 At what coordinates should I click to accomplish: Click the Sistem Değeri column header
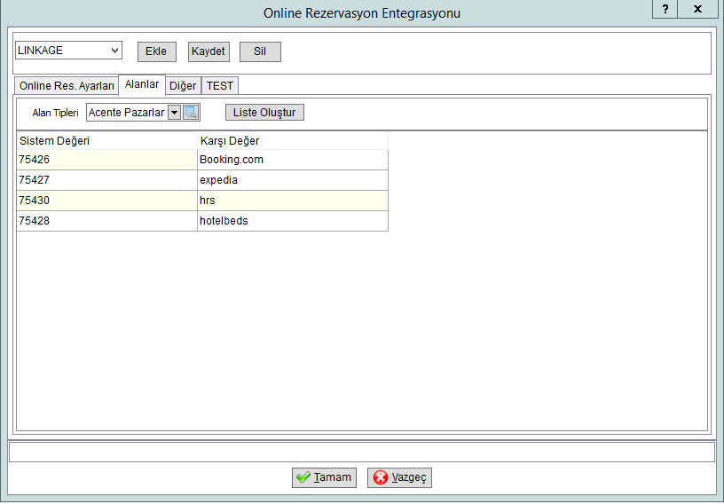point(107,141)
